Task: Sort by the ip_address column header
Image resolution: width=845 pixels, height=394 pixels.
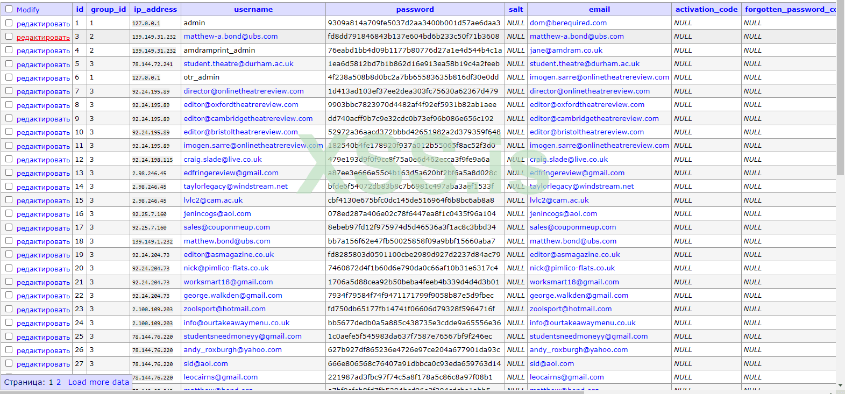Action: [155, 9]
